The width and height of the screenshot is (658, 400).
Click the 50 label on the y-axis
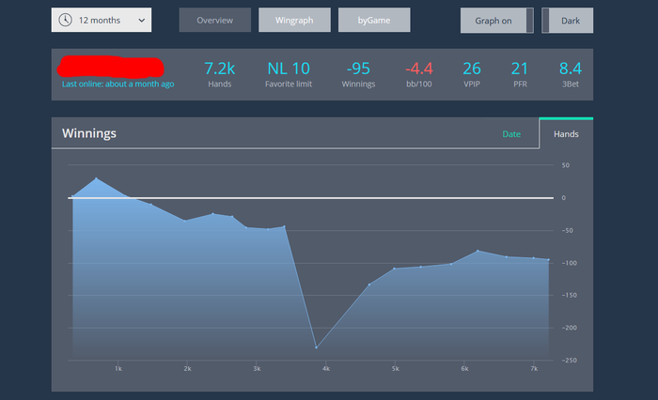[566, 165]
